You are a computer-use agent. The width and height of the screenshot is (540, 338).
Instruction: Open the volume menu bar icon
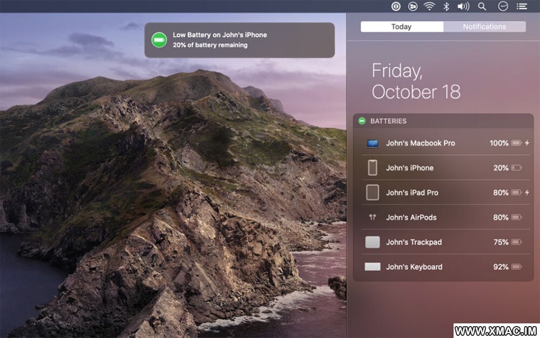click(463, 6)
